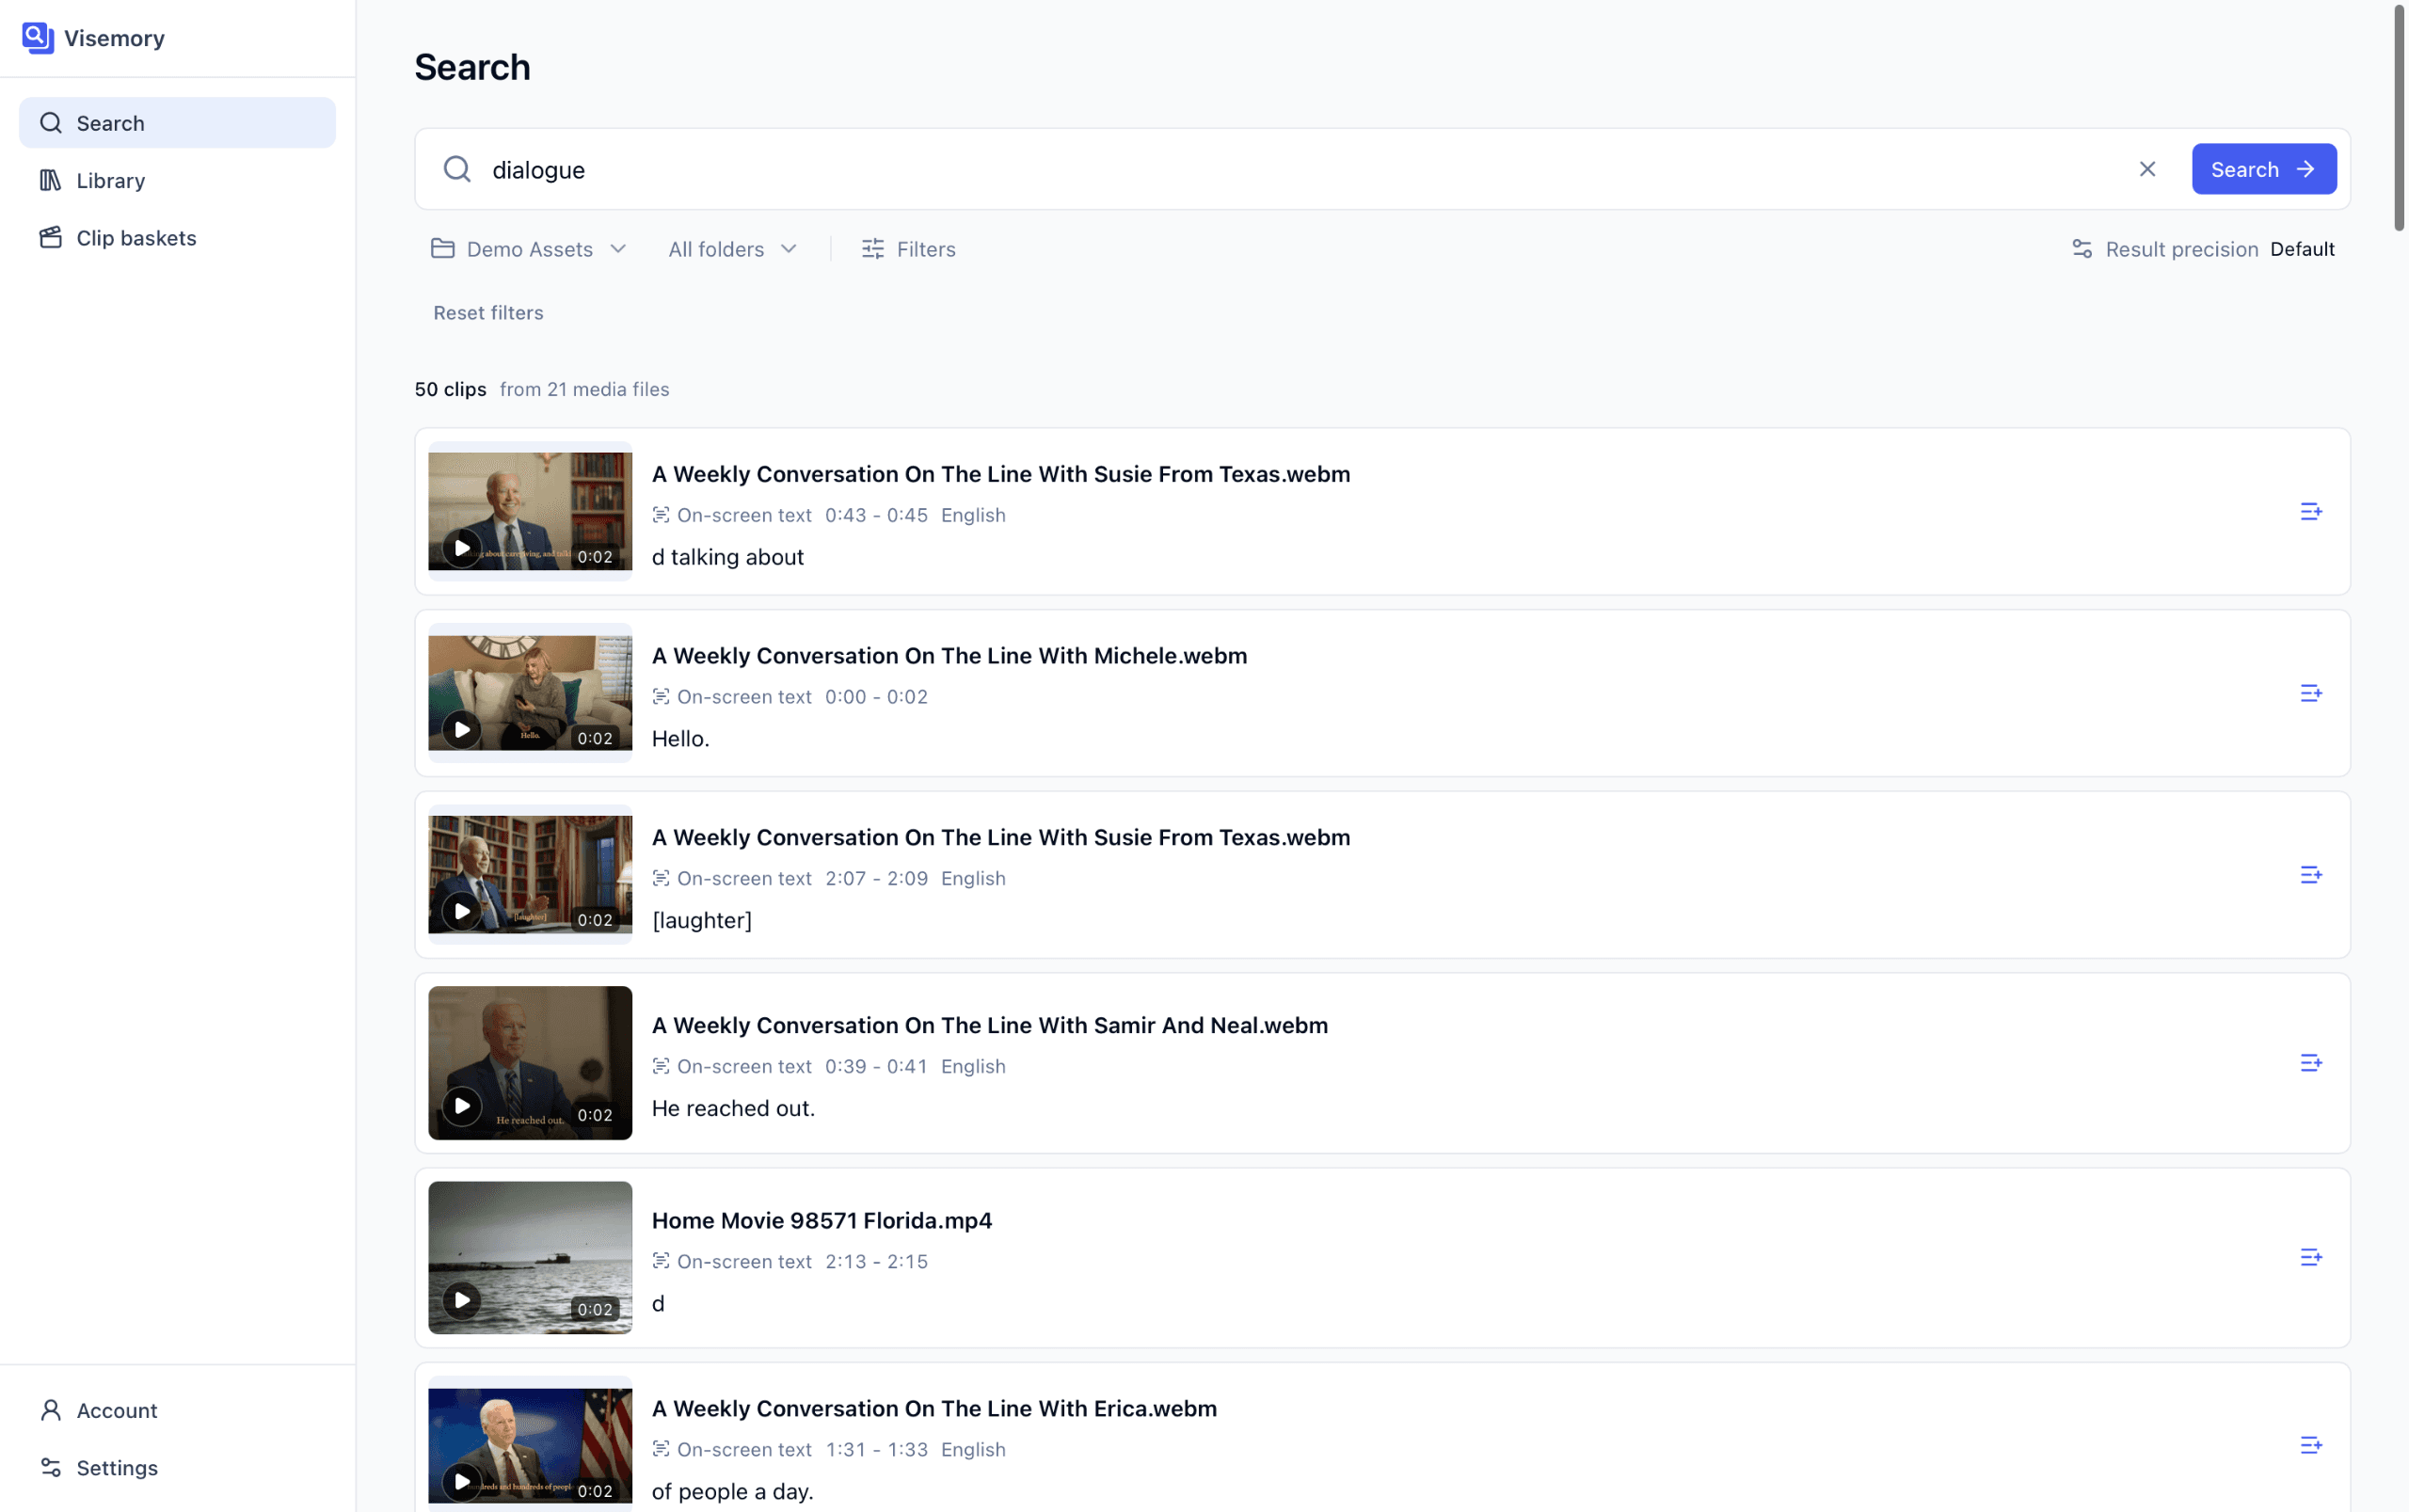The width and height of the screenshot is (2409, 1512).
Task: Open the Filters panel
Action: 908,249
